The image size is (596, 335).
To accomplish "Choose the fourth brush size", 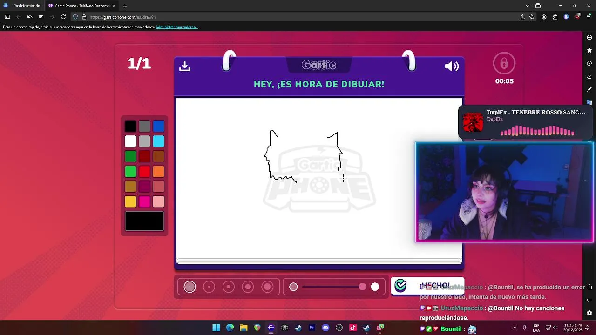I will click(x=248, y=287).
